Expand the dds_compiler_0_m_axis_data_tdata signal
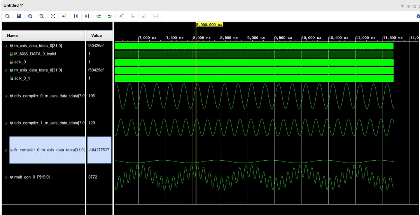Screen dimensions: 420x215 [x=6, y=96]
